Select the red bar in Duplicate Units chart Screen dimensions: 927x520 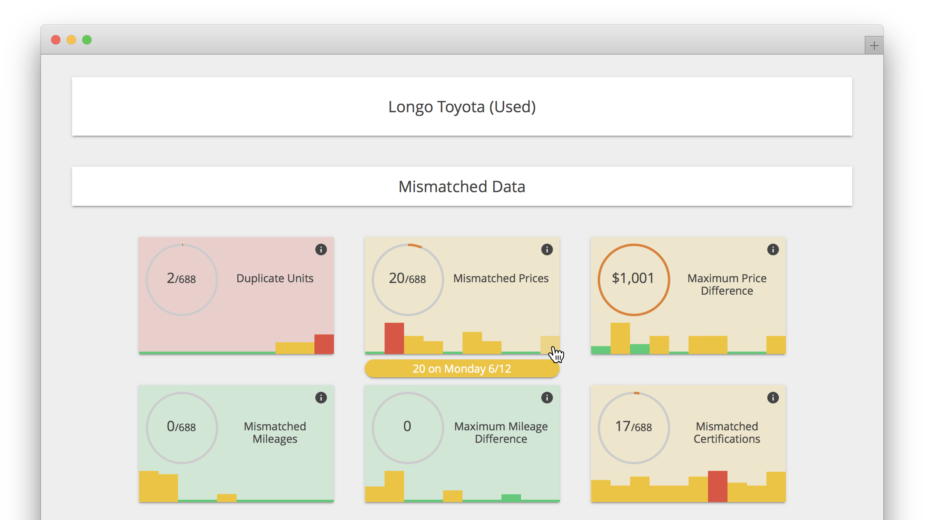(324, 344)
